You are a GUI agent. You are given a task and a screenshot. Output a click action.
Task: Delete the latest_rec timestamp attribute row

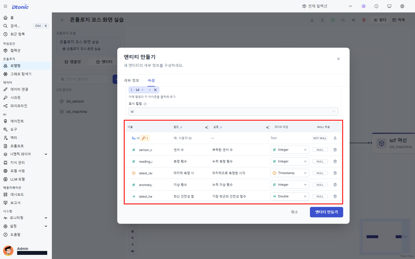coord(335,173)
